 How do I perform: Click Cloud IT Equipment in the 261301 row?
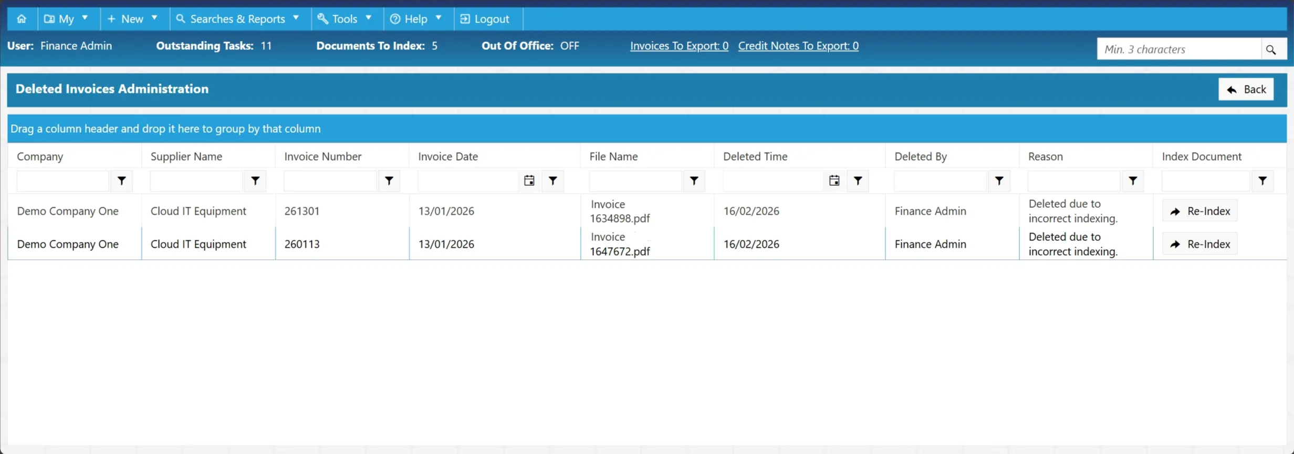[x=199, y=211]
